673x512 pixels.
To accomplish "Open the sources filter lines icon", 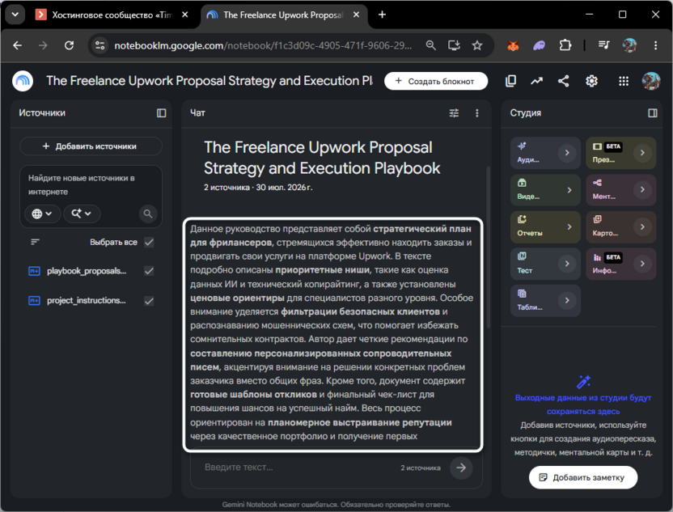I will [x=36, y=242].
